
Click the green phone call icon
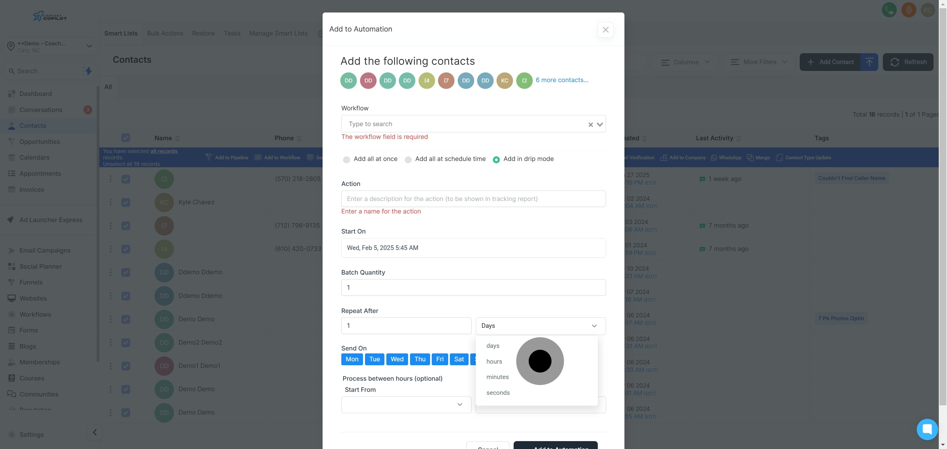(889, 10)
